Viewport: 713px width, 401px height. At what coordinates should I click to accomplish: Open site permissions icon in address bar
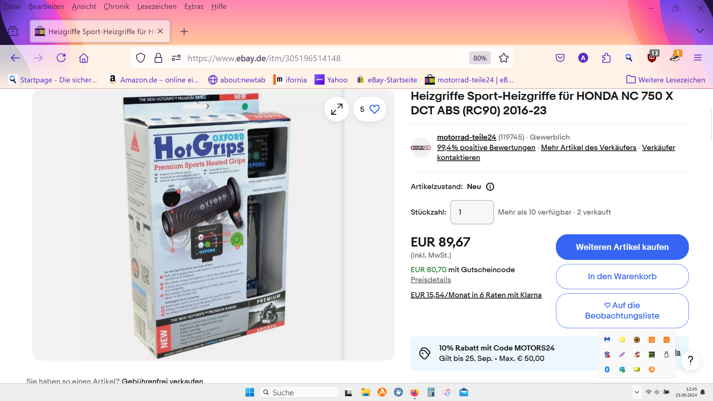(x=176, y=58)
